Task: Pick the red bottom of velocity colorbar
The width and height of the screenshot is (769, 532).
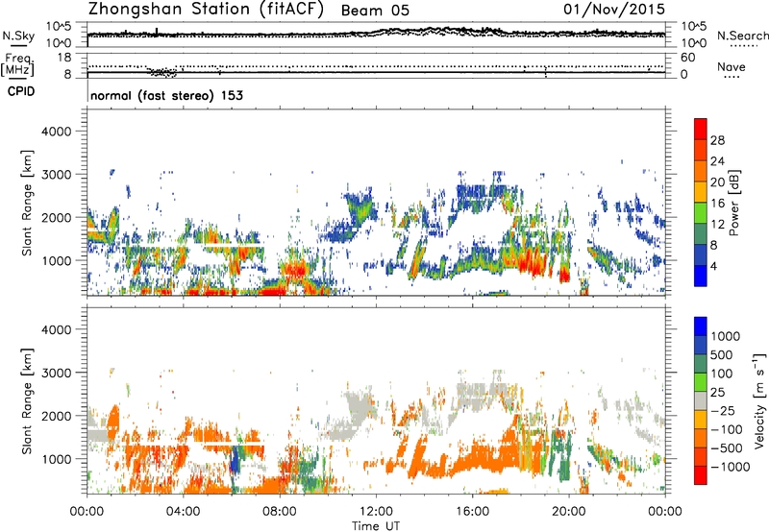Action: pyautogui.click(x=701, y=475)
